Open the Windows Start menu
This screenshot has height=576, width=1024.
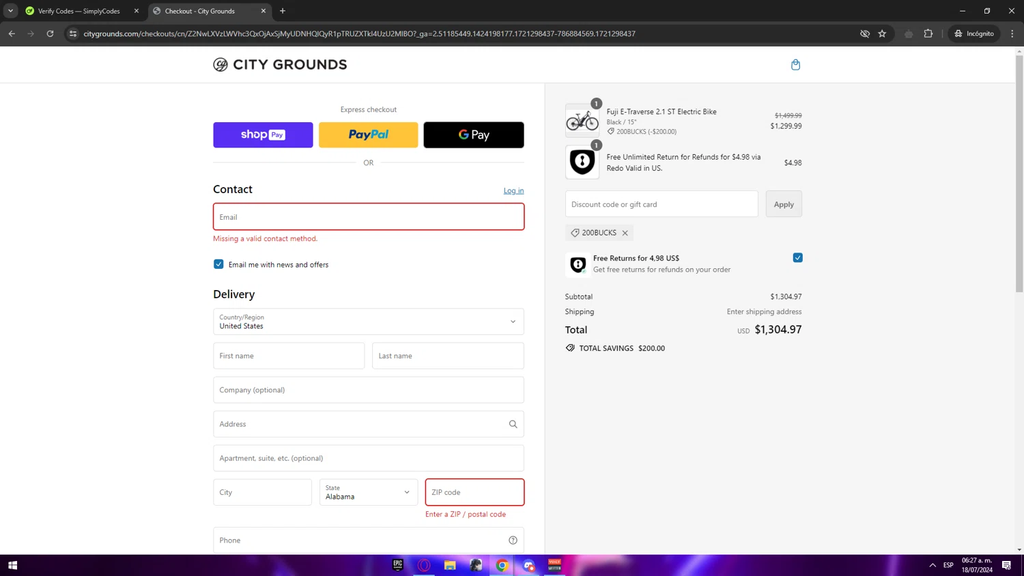pos(12,565)
